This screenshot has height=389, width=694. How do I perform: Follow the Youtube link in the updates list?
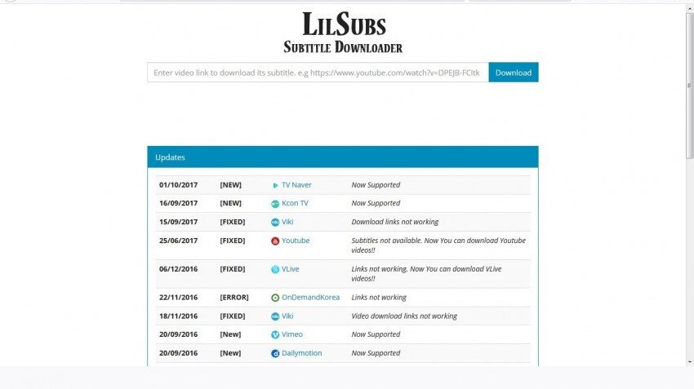pos(296,241)
